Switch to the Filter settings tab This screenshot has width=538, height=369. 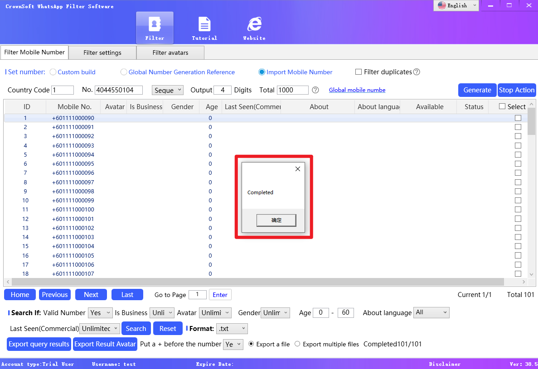point(102,53)
